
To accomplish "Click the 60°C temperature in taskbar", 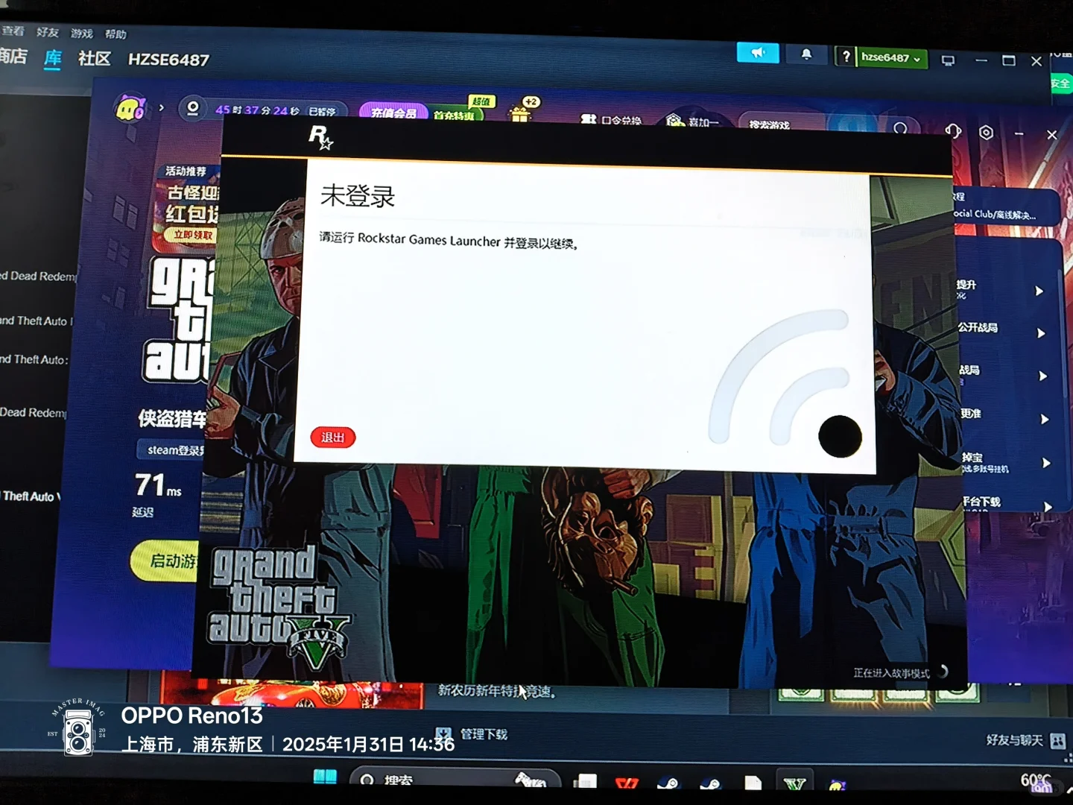I will point(1036,780).
